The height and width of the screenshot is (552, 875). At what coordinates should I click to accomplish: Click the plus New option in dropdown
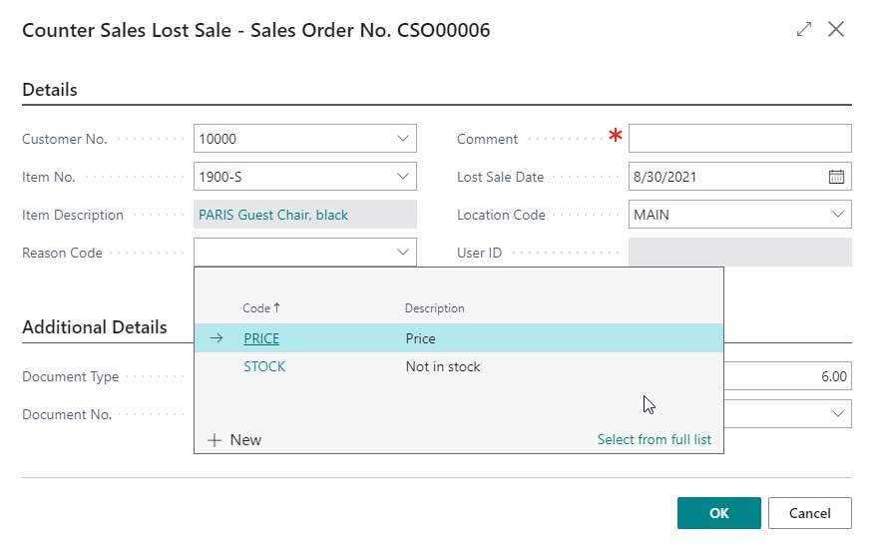234,439
